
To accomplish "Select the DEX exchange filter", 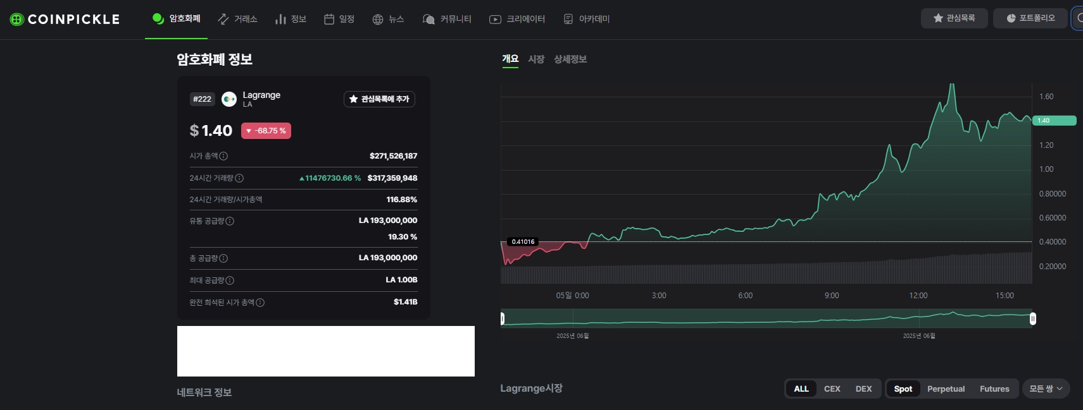I will click(x=864, y=389).
